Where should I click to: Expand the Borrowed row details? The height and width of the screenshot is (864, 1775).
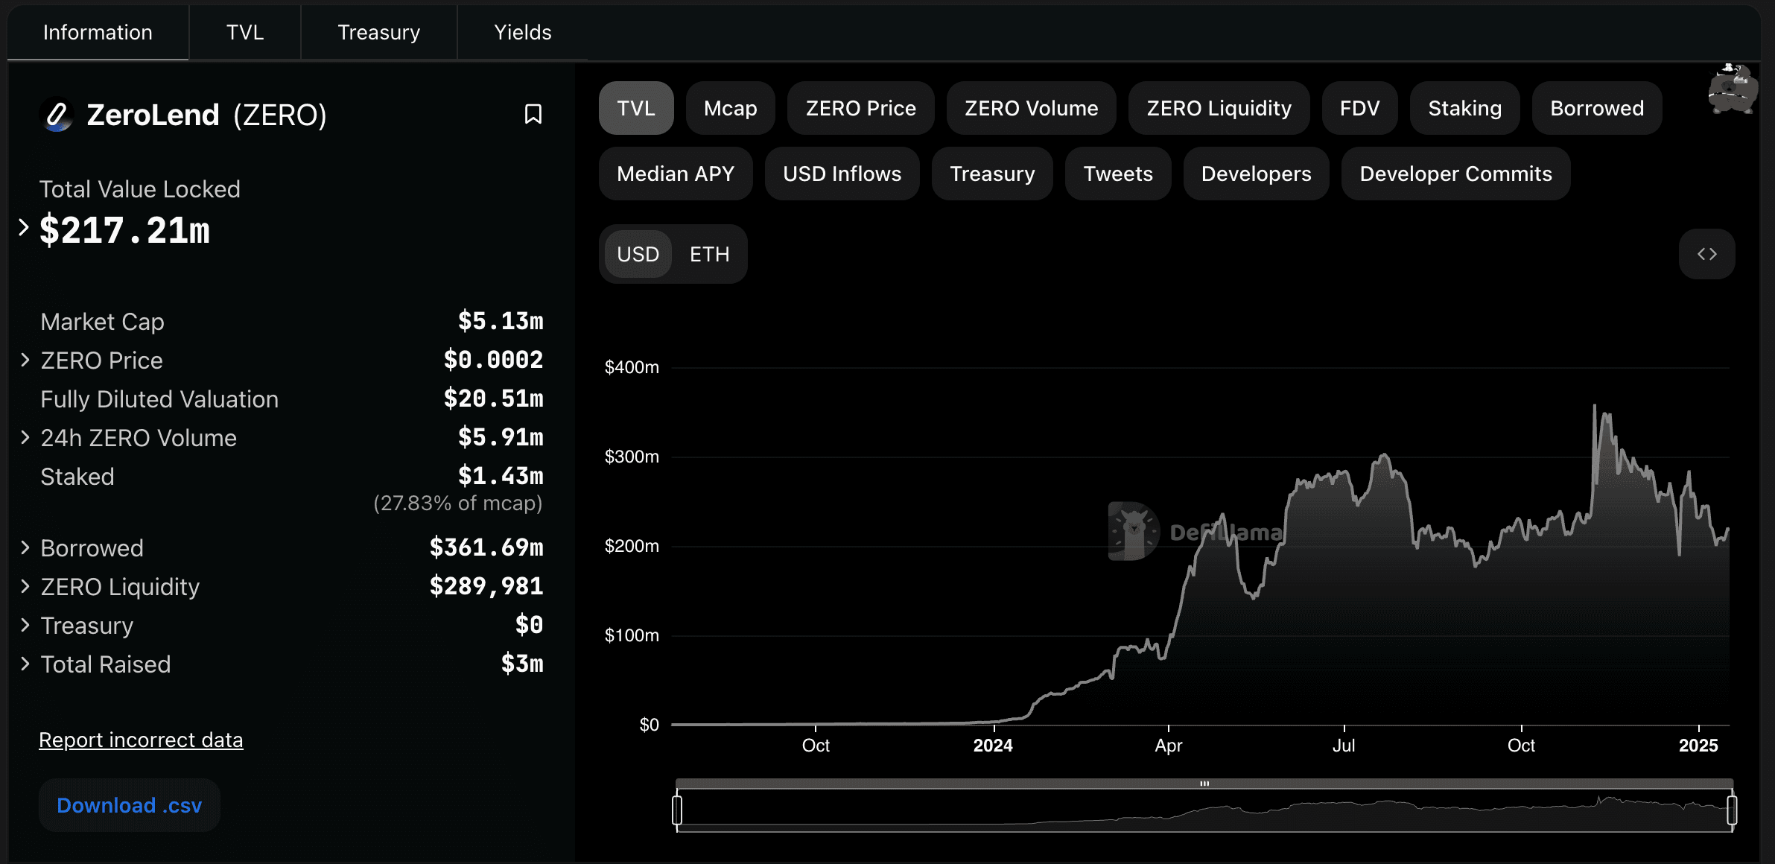click(25, 548)
